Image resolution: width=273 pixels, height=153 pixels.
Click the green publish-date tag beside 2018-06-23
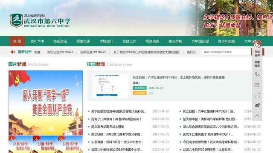coord(139,88)
